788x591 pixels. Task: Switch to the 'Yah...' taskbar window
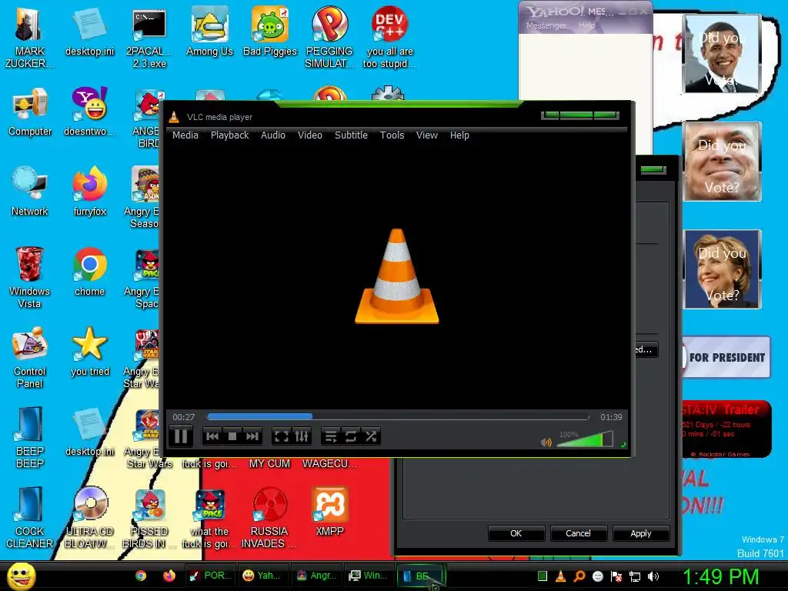263,576
